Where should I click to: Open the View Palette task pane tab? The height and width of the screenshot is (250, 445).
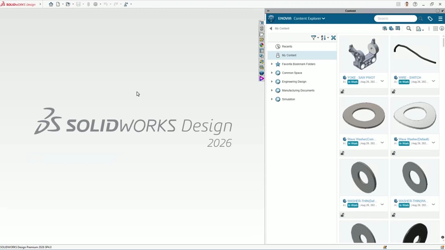coord(261,40)
